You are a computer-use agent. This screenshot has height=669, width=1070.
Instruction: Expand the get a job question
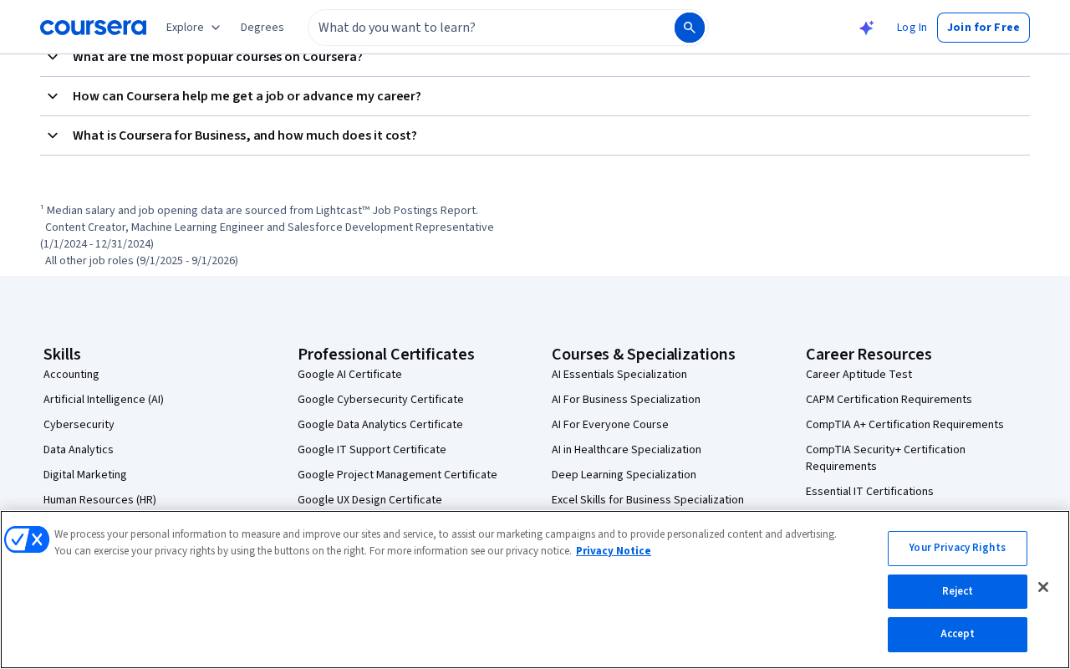tap(535, 96)
